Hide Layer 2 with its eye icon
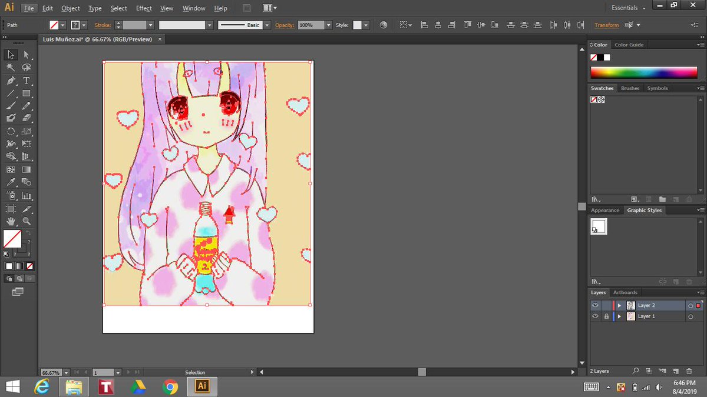 tap(595, 305)
